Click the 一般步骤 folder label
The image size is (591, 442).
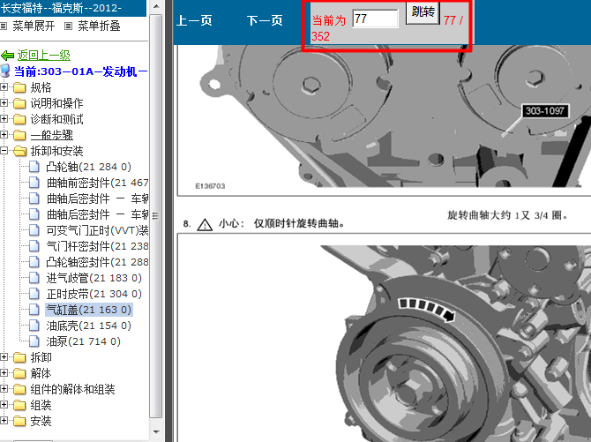tap(52, 135)
